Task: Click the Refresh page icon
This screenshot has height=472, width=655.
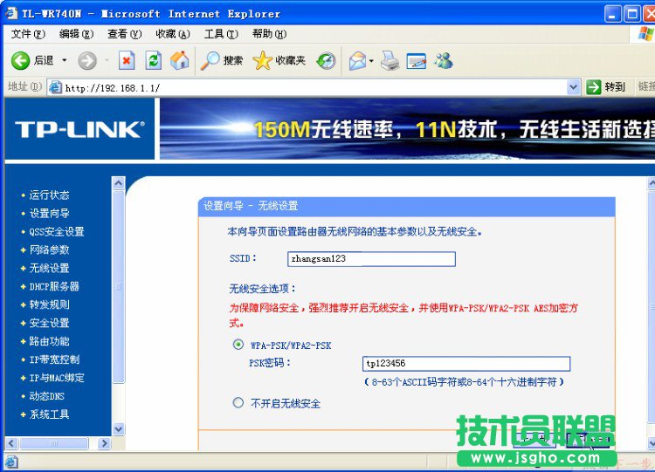Action: point(153,60)
